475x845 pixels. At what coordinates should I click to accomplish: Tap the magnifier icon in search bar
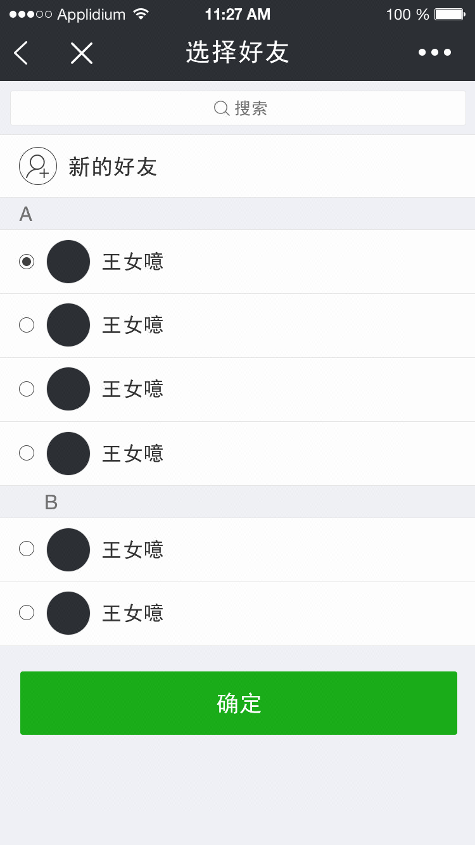click(x=222, y=108)
